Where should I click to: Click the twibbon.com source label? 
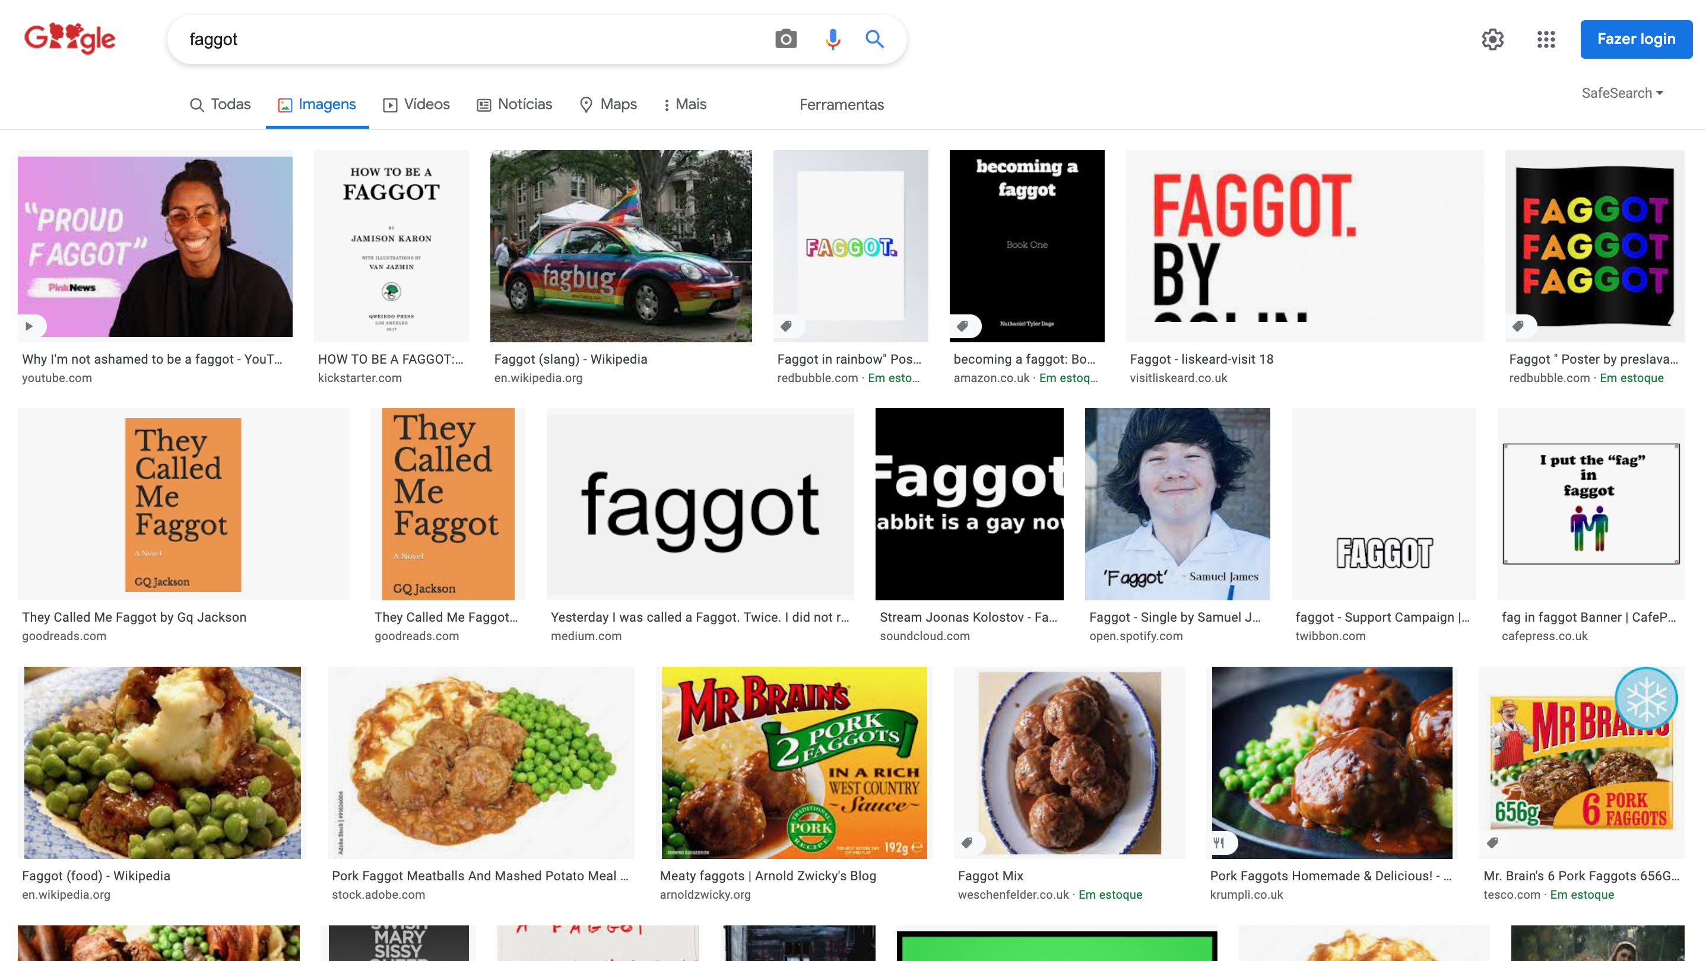1330,636
